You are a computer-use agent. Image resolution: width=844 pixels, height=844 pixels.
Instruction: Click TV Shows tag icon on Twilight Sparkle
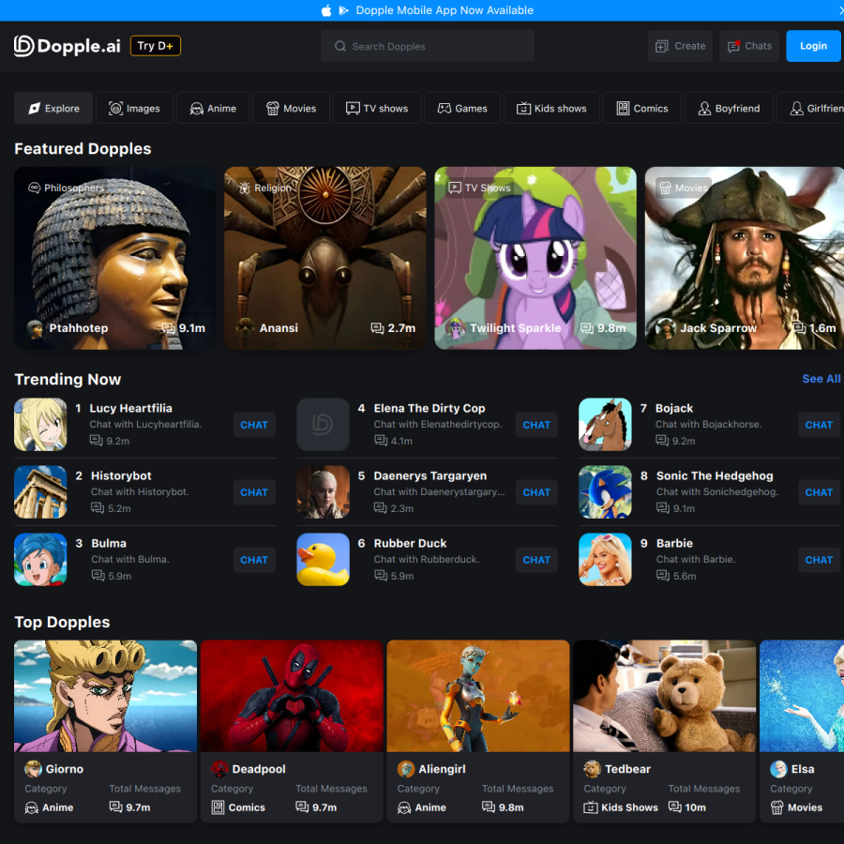pos(455,188)
